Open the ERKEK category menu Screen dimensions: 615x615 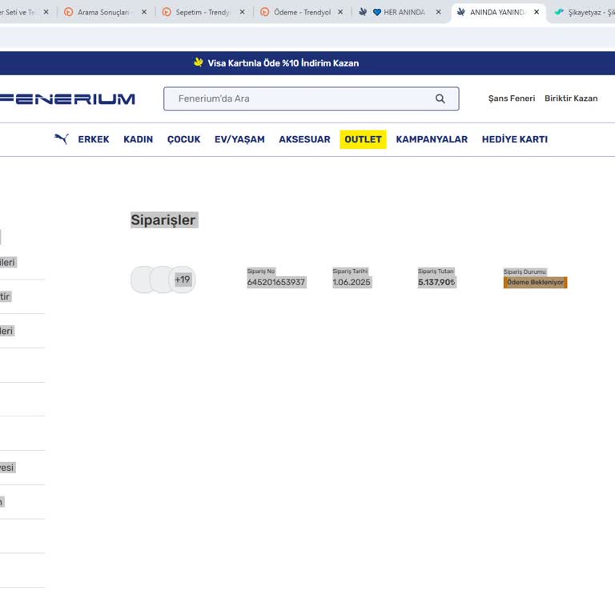(x=94, y=139)
